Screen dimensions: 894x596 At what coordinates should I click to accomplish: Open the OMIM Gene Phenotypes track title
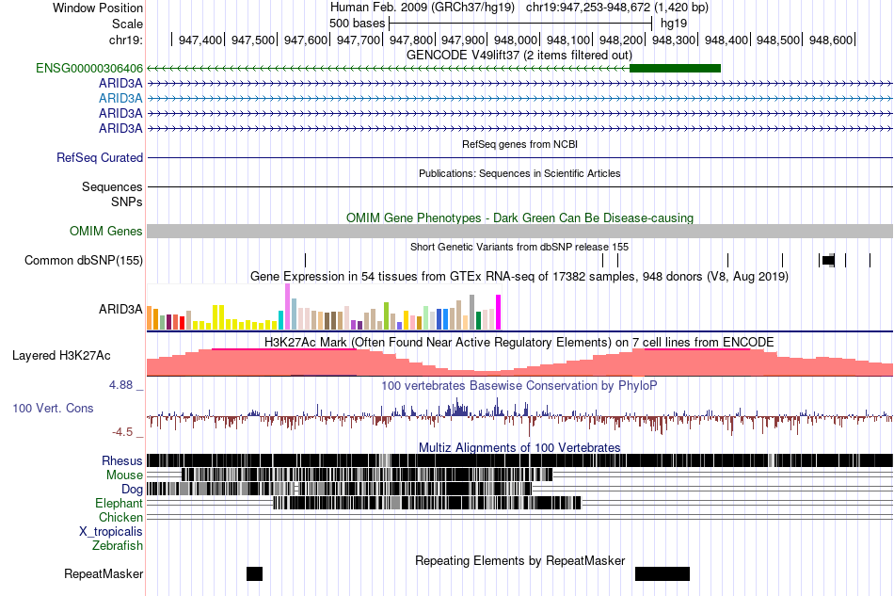(x=519, y=217)
